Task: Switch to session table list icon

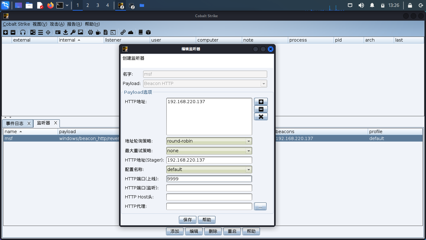Action: click(40, 32)
